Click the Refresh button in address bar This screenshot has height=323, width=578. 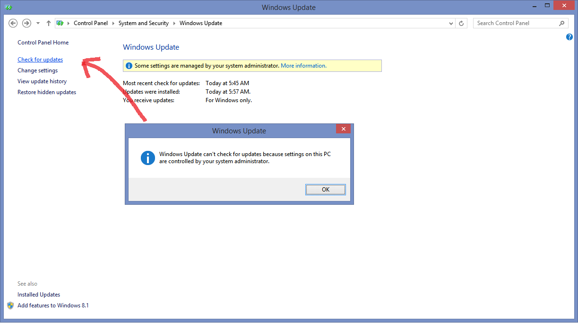pos(462,23)
